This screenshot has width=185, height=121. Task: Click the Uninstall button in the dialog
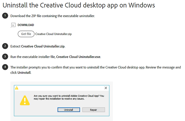[69, 110]
